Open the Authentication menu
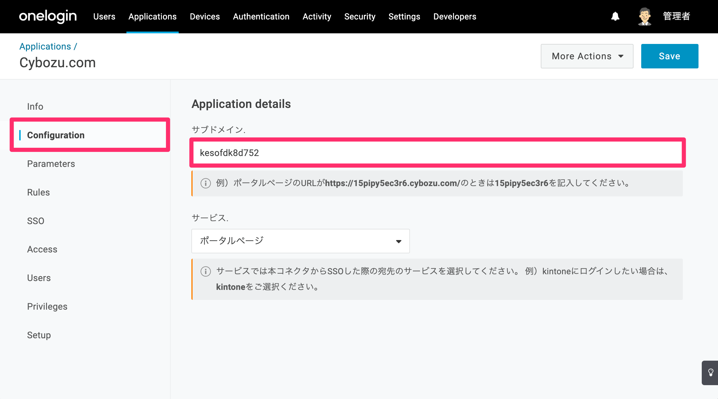 261,17
